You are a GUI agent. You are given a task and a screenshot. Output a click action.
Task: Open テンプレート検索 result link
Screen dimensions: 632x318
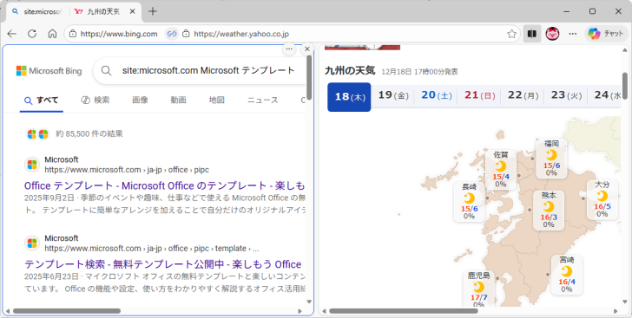[x=163, y=264]
